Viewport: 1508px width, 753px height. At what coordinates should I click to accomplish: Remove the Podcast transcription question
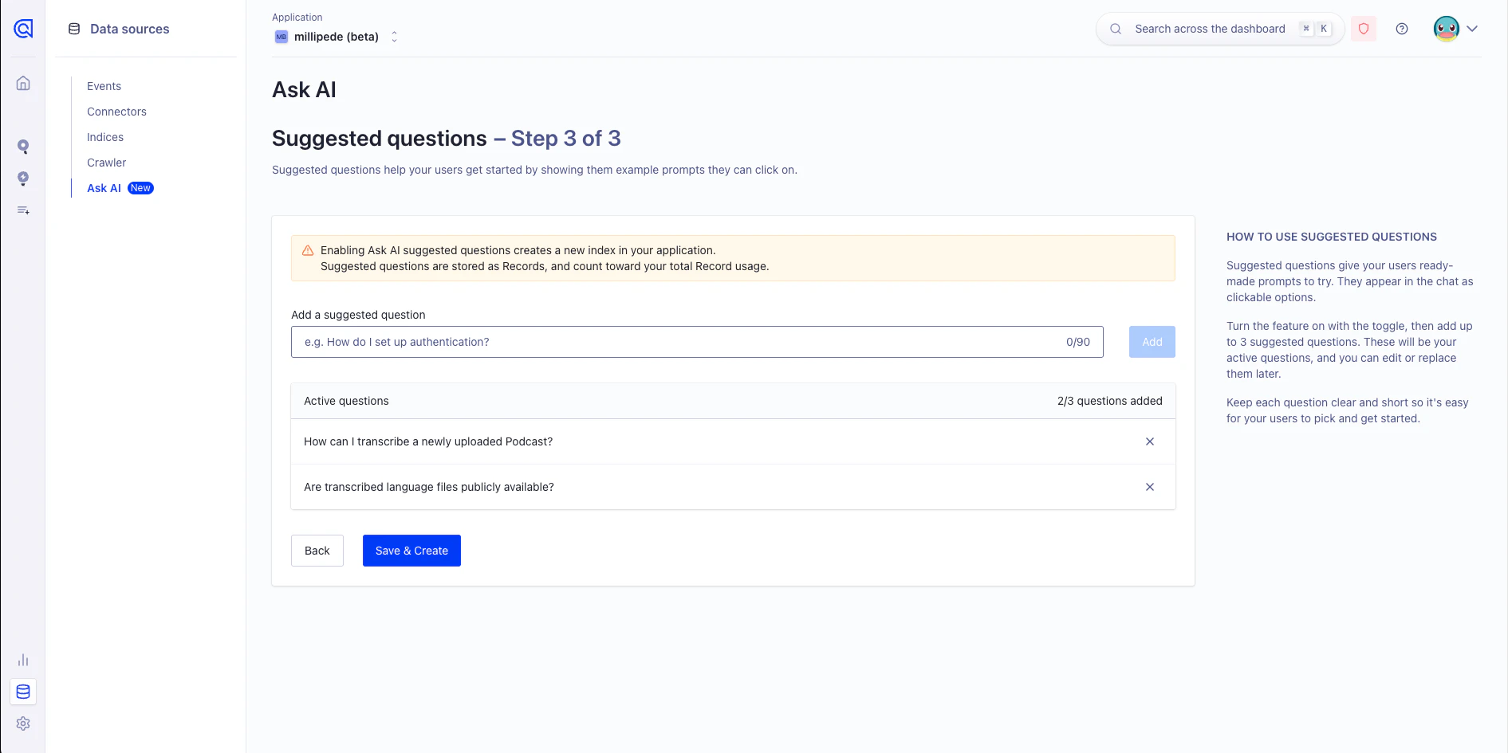[x=1150, y=441]
